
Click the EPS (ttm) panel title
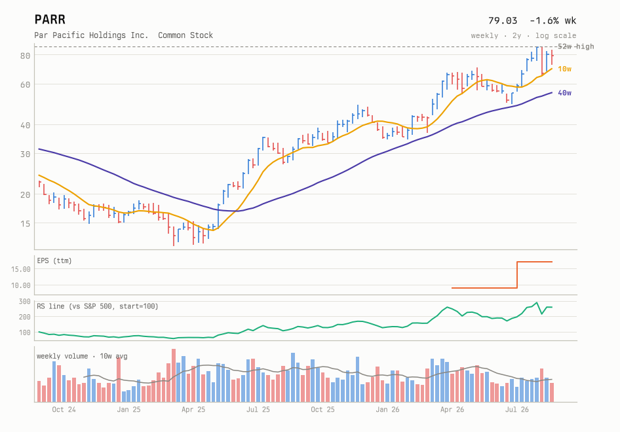(x=54, y=261)
